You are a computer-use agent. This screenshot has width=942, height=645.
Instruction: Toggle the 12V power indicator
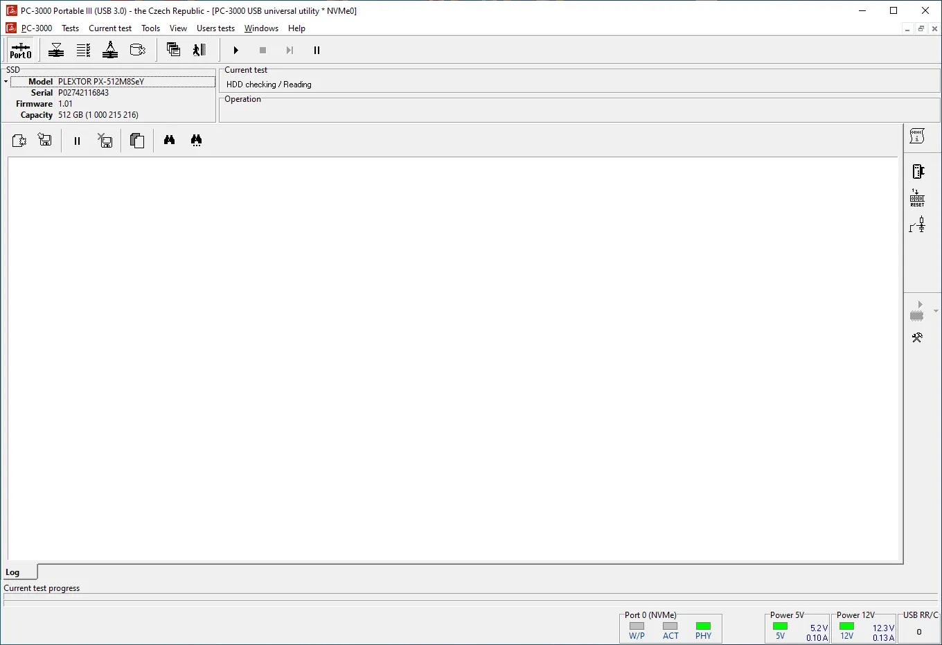[x=846, y=626]
